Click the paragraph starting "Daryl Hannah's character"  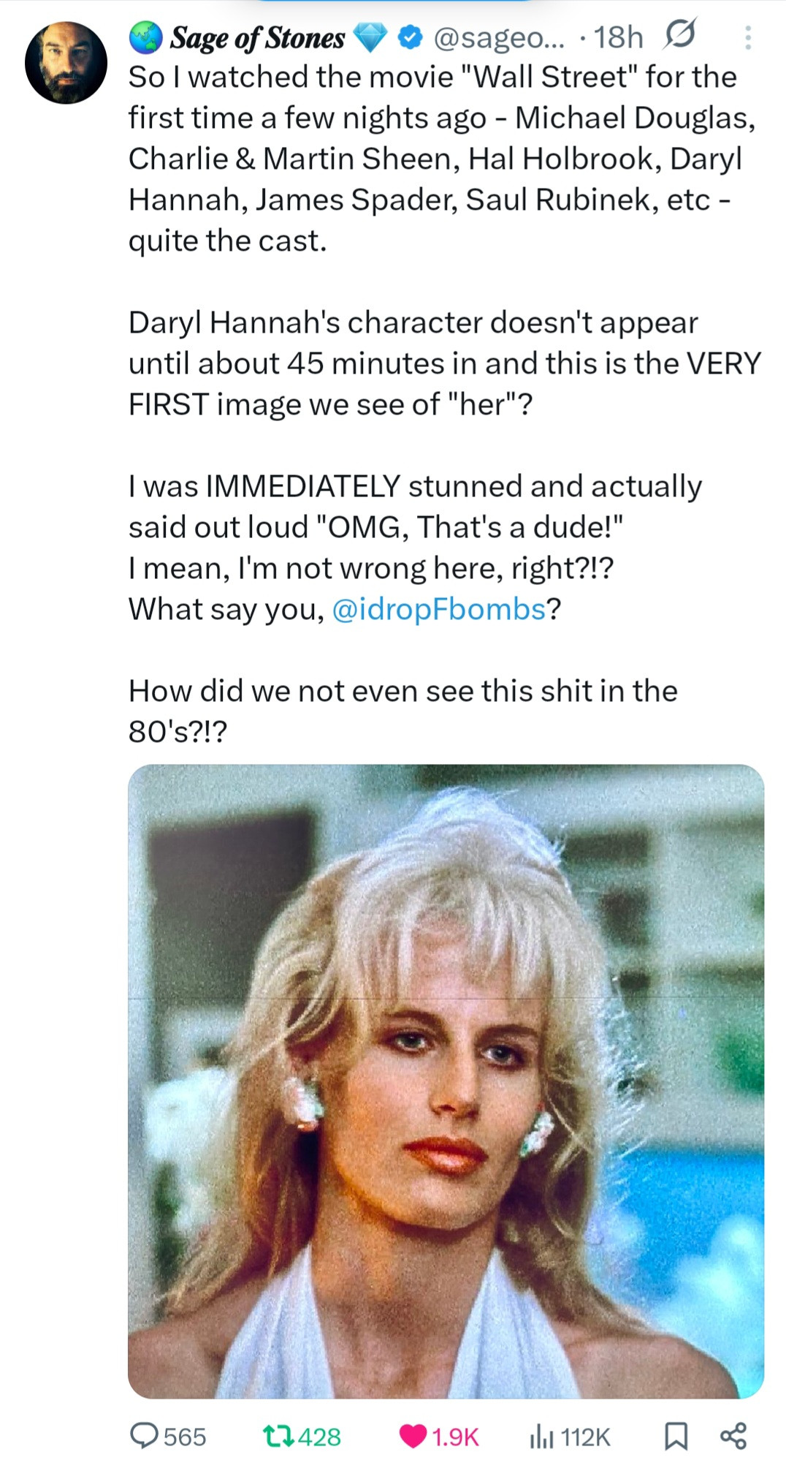[438, 363]
